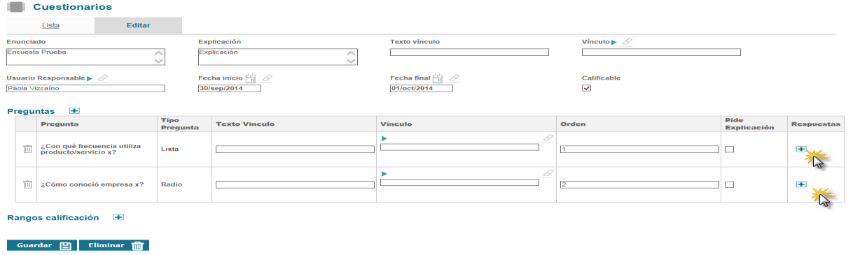Add answers for the Radio question
This screenshot has height=255, width=853.
pos(801,184)
